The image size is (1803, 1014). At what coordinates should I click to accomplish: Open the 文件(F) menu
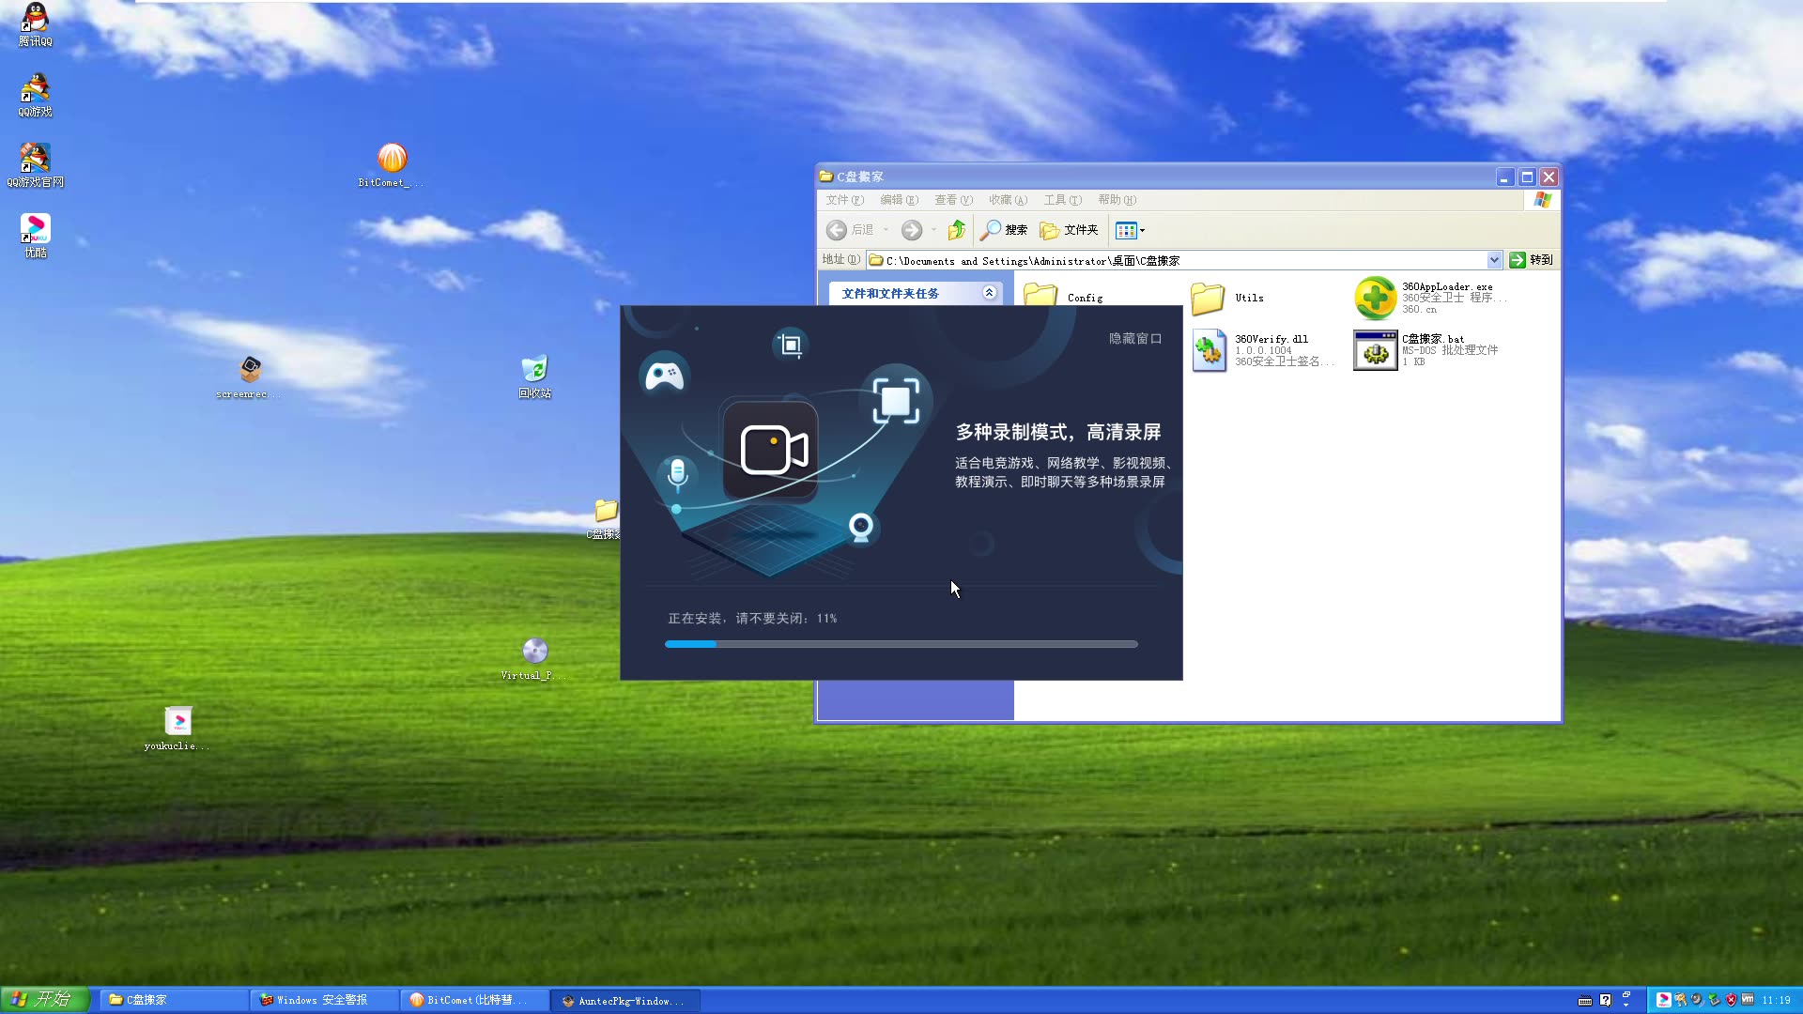click(x=843, y=200)
